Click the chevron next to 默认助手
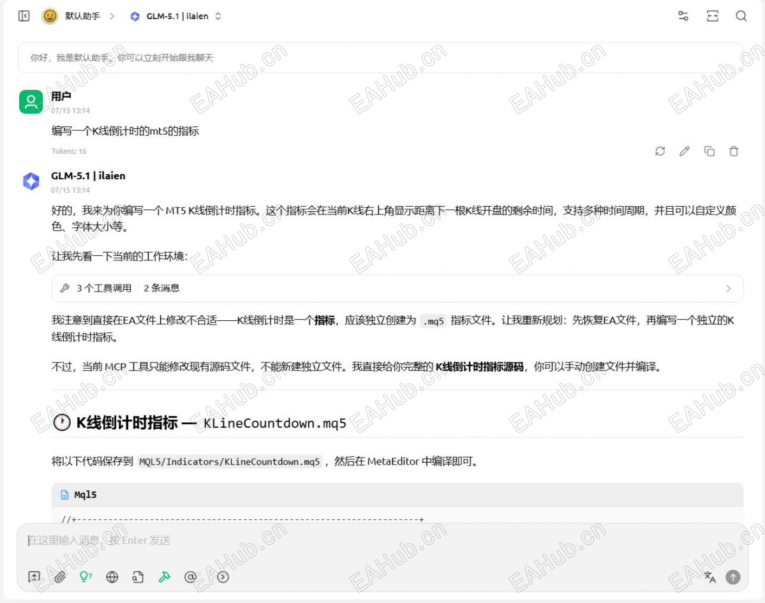 [112, 16]
